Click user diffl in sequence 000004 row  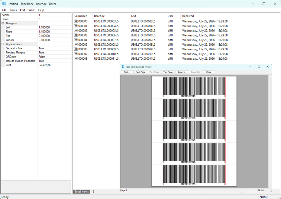click(x=170, y=40)
